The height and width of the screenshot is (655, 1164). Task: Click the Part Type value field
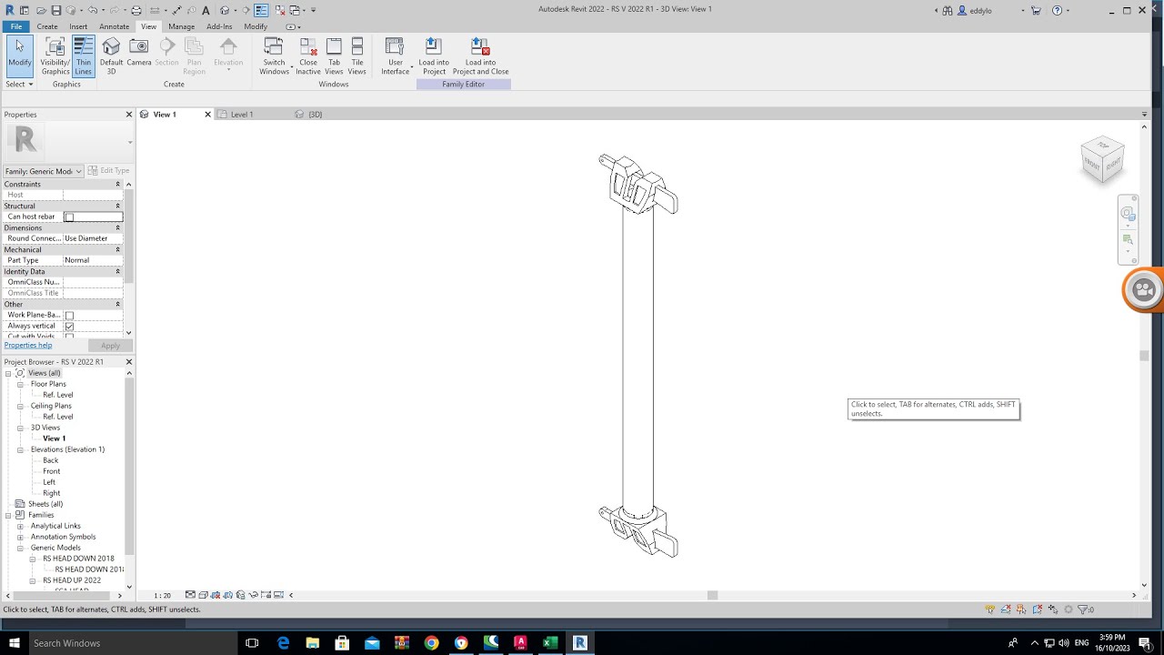tap(93, 260)
